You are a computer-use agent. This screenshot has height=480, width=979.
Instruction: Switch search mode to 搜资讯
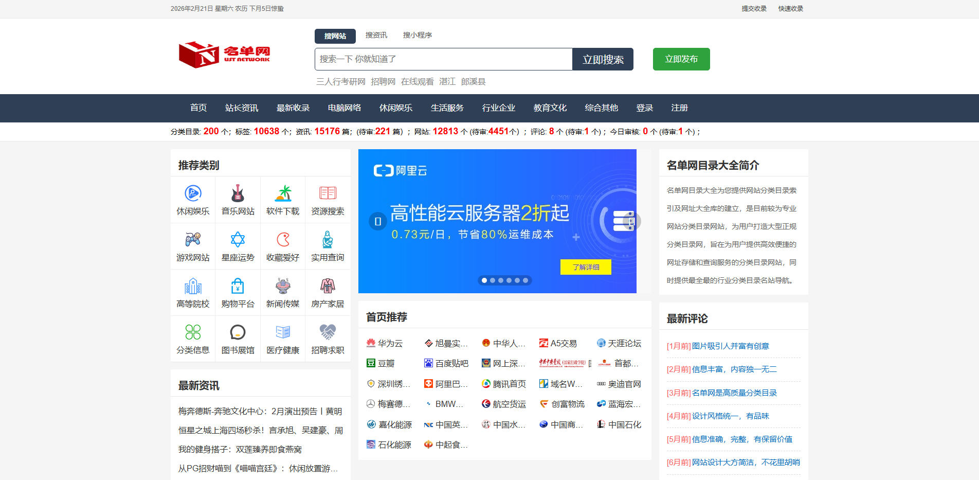click(376, 35)
